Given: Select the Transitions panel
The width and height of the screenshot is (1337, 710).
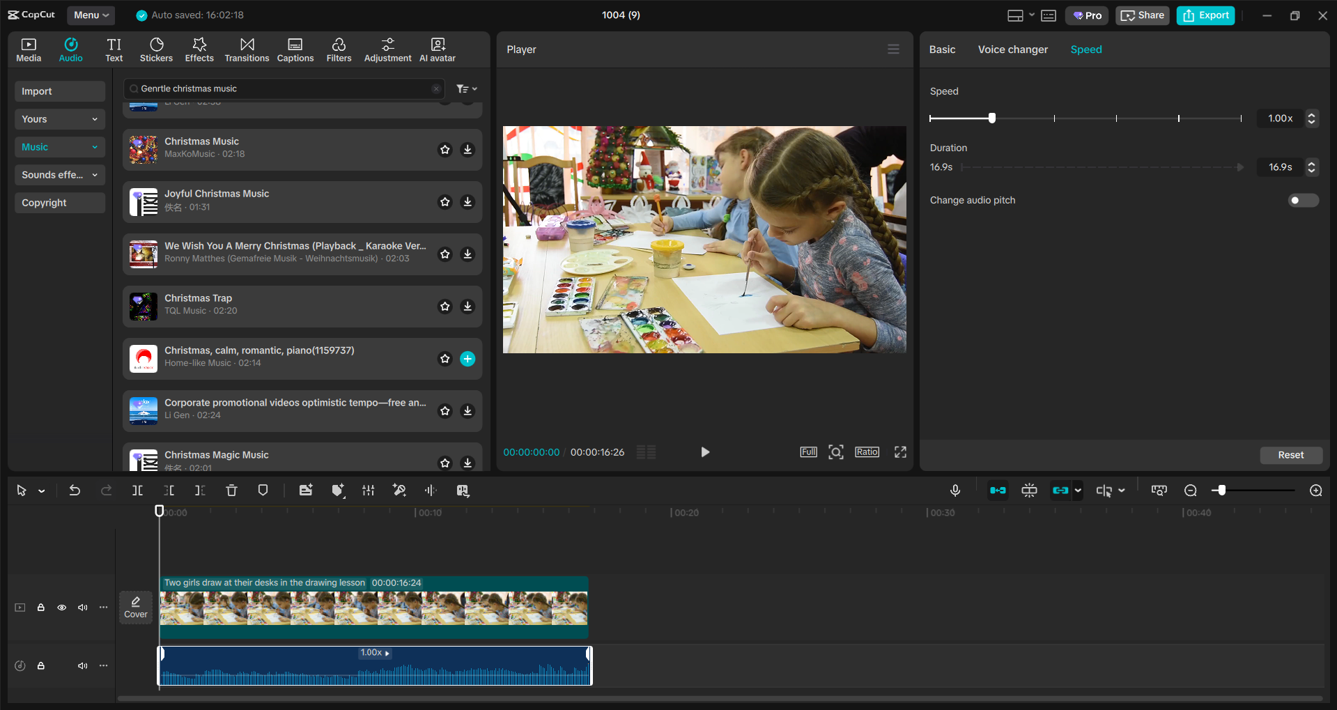Looking at the screenshot, I should [x=247, y=49].
